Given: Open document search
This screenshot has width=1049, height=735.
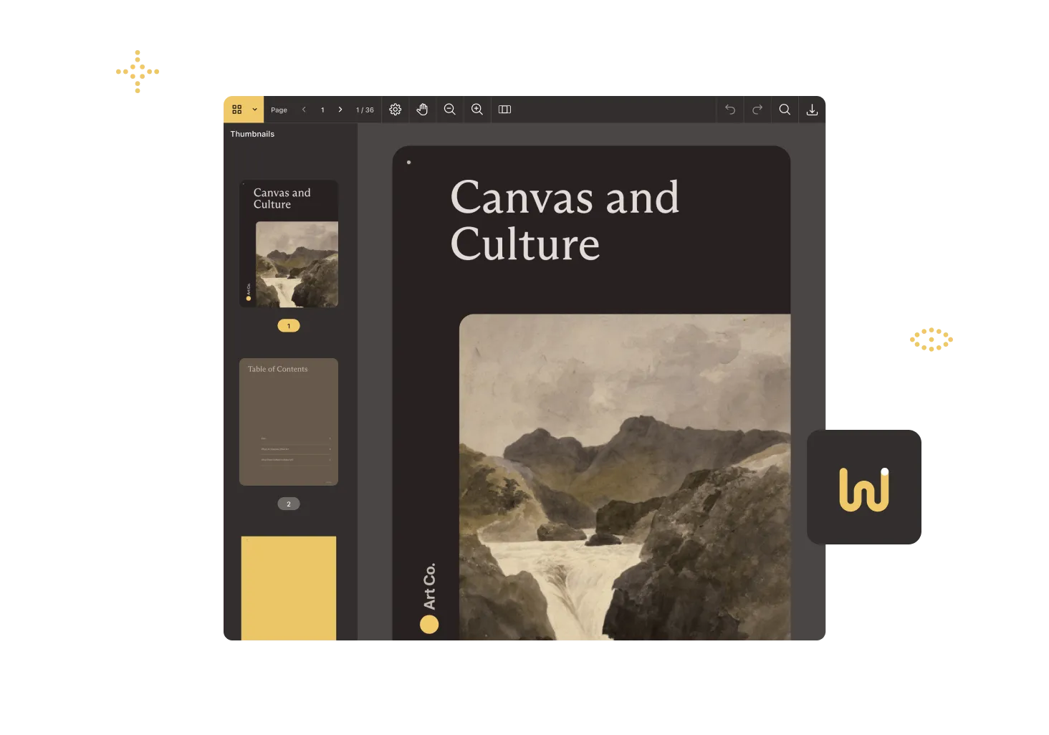Looking at the screenshot, I should 785,110.
